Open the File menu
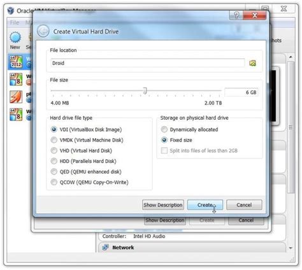This screenshot has height=270, width=302. pyautogui.click(x=15, y=22)
